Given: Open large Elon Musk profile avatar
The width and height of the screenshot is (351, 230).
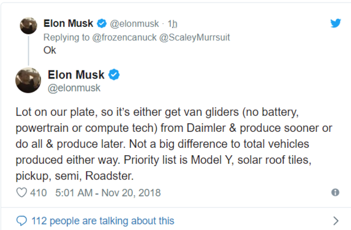Looking at the screenshot, I should (28, 80).
